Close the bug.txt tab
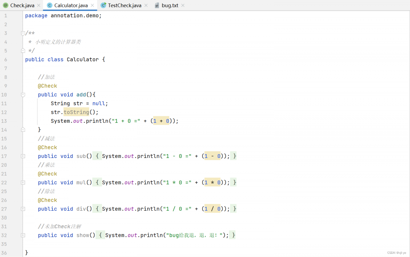The width and height of the screenshot is (410, 257). pyautogui.click(x=183, y=5)
